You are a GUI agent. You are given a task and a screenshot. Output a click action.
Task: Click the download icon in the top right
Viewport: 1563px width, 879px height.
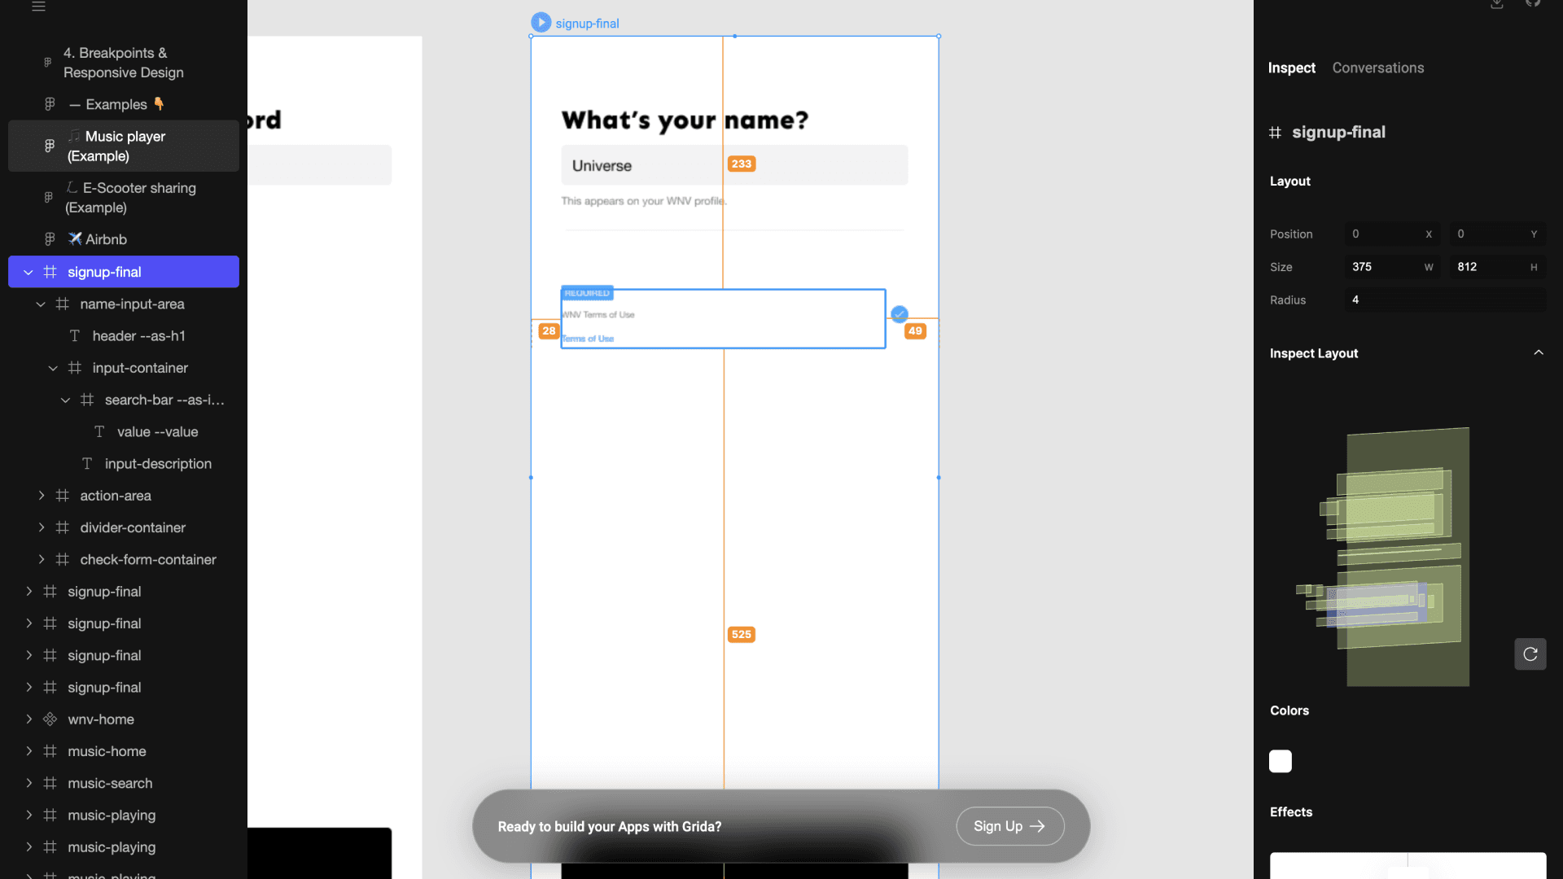[1496, 4]
